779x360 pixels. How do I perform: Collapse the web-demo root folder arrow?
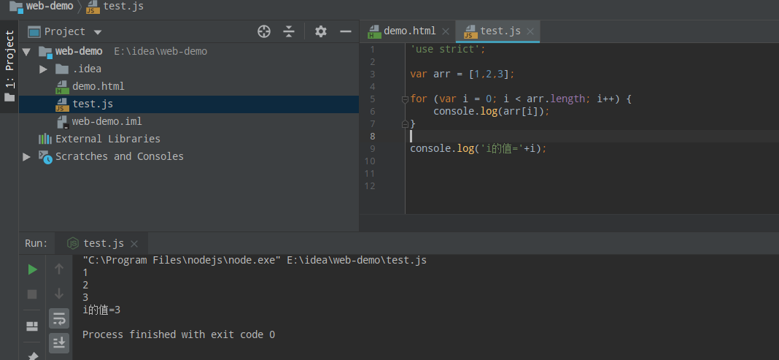point(27,52)
